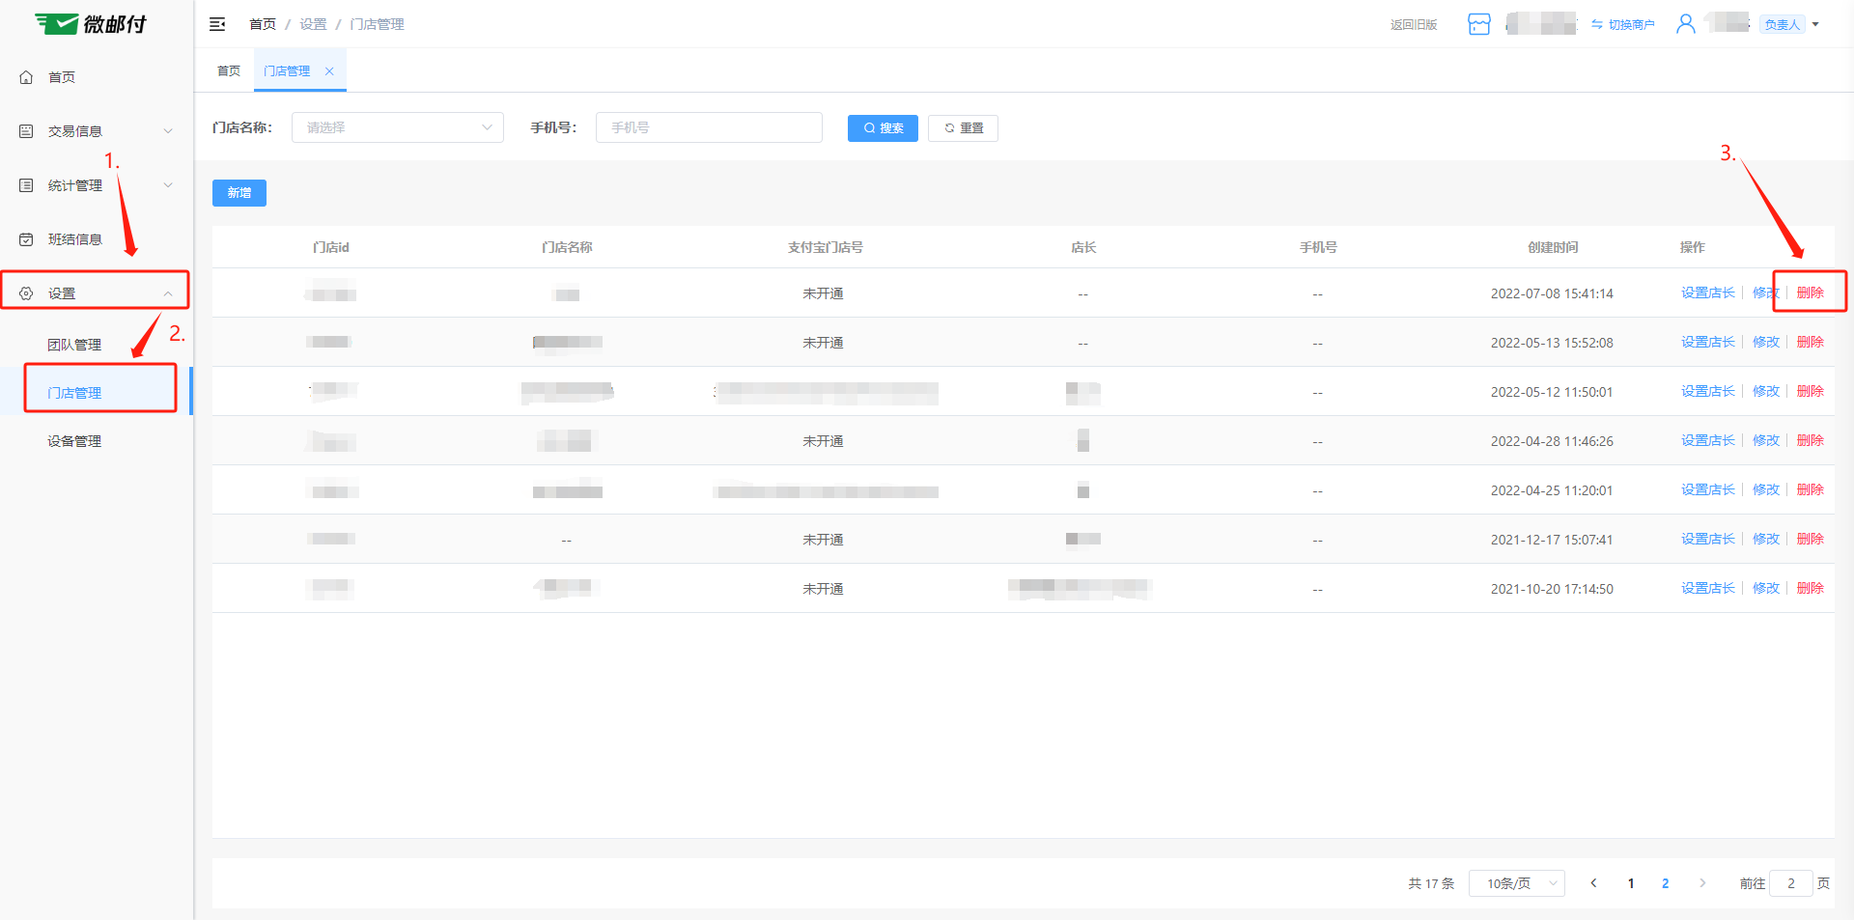This screenshot has width=1854, height=920.
Task: Switch to the 首页 tab
Action: point(229,71)
